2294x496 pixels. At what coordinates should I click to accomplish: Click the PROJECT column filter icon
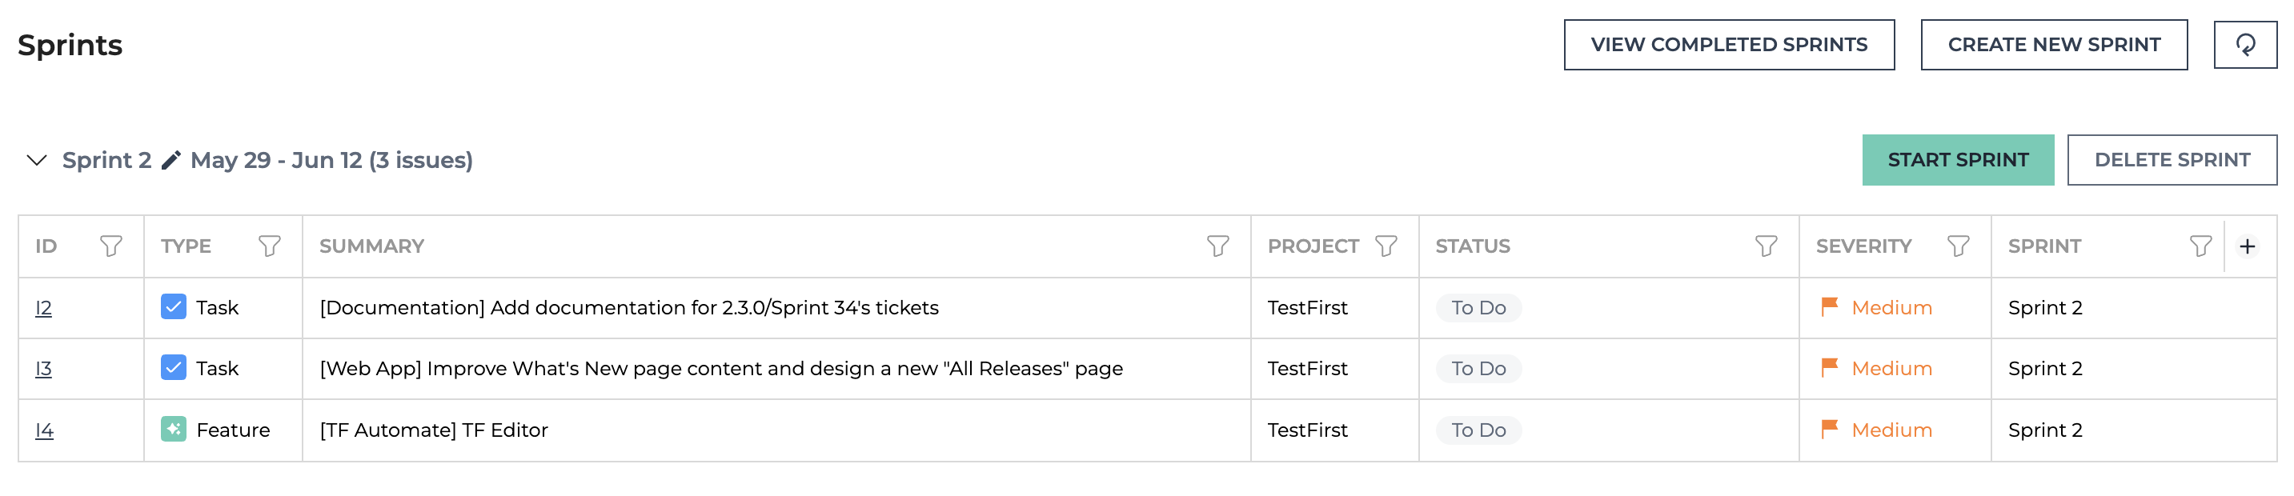coord(1386,246)
